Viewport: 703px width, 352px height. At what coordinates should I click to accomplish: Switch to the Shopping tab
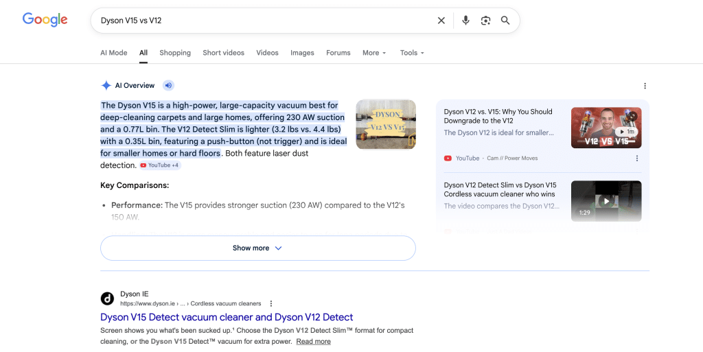pos(175,53)
